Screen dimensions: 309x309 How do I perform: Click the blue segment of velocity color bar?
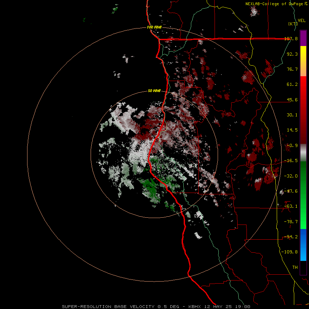tap(303, 245)
